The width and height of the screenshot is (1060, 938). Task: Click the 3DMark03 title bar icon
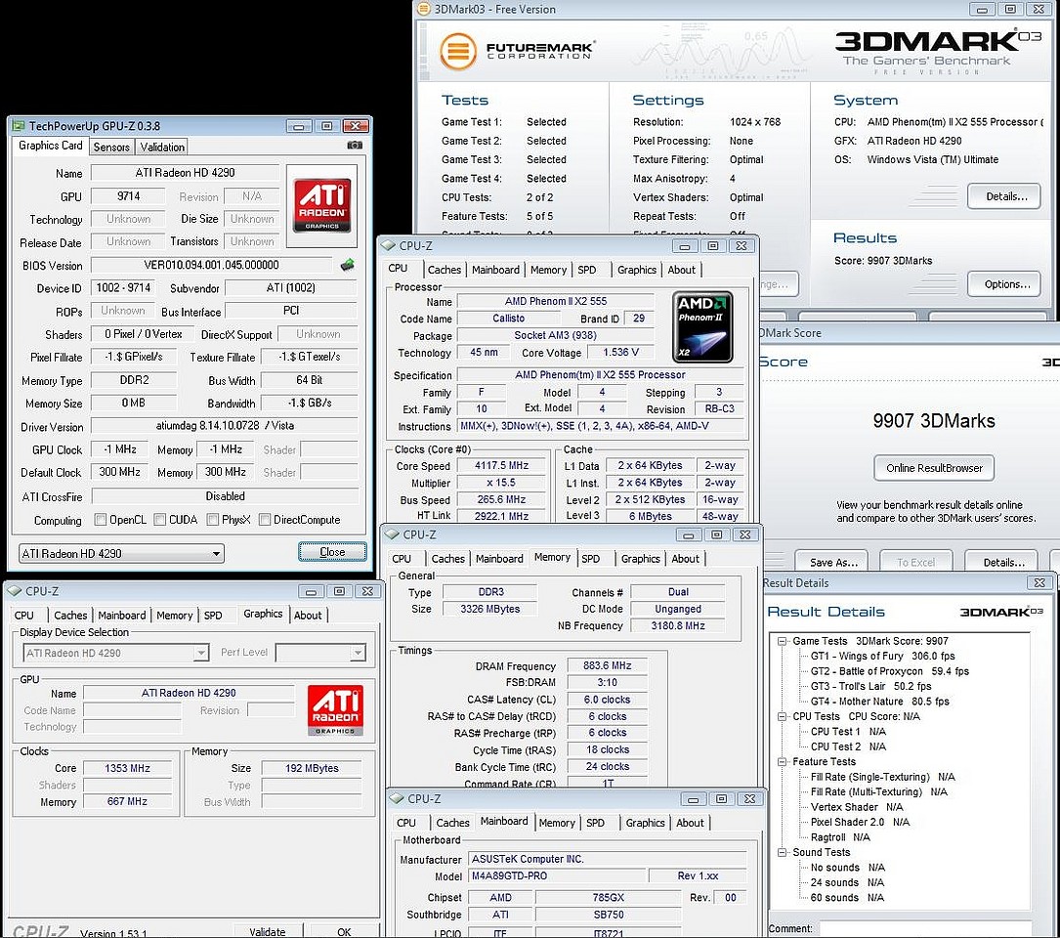(x=421, y=9)
